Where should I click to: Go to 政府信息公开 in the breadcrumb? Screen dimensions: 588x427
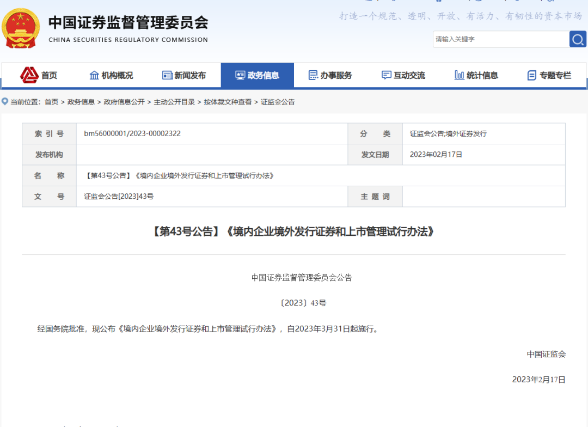pos(124,102)
